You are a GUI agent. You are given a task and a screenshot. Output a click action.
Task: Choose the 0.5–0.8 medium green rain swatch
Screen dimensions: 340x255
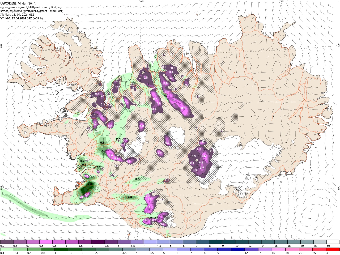pyautogui.click(x=34, y=249)
